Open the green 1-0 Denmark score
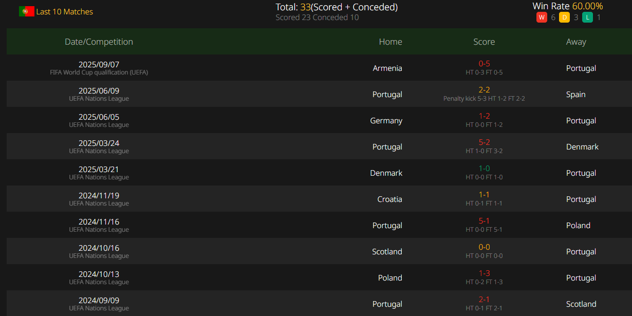 484,169
